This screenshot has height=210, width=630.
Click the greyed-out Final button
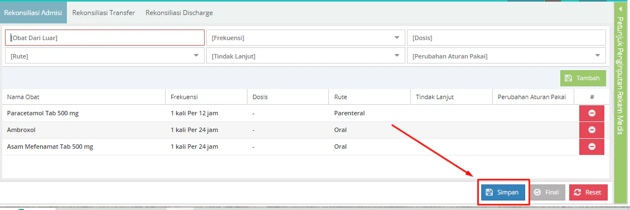(x=547, y=192)
